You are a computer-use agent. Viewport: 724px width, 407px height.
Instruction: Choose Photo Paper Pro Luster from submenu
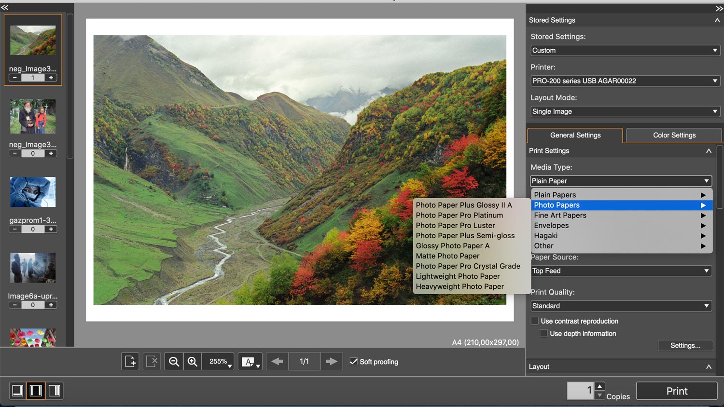coord(455,225)
